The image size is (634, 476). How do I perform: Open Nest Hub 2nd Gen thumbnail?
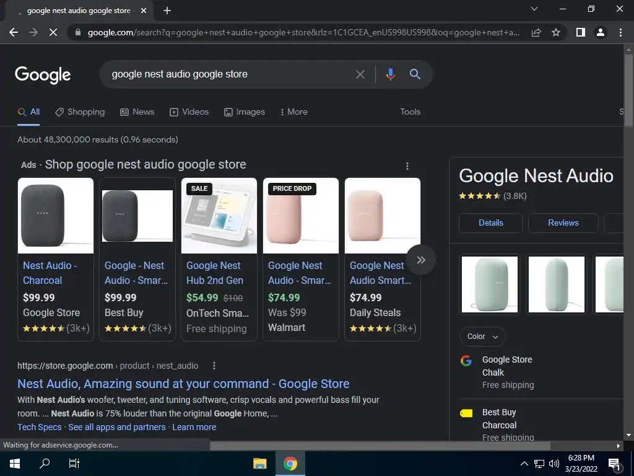pyautogui.click(x=219, y=216)
